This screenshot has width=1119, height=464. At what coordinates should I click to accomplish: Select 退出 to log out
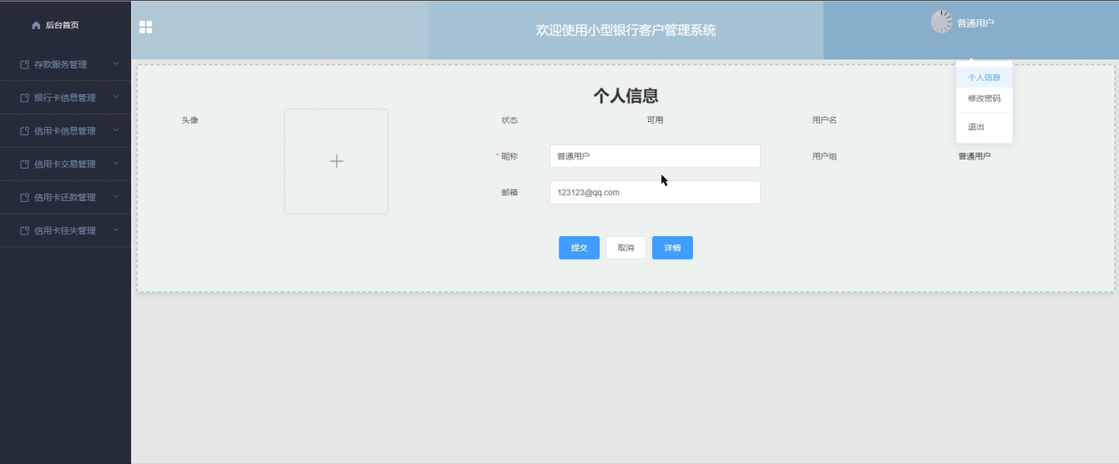[984, 128]
